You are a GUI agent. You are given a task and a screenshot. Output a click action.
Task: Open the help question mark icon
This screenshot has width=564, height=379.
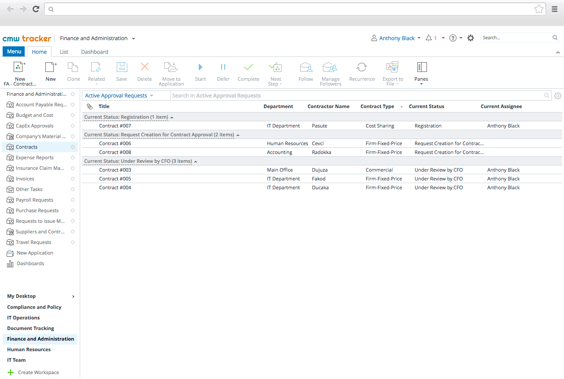[453, 38]
